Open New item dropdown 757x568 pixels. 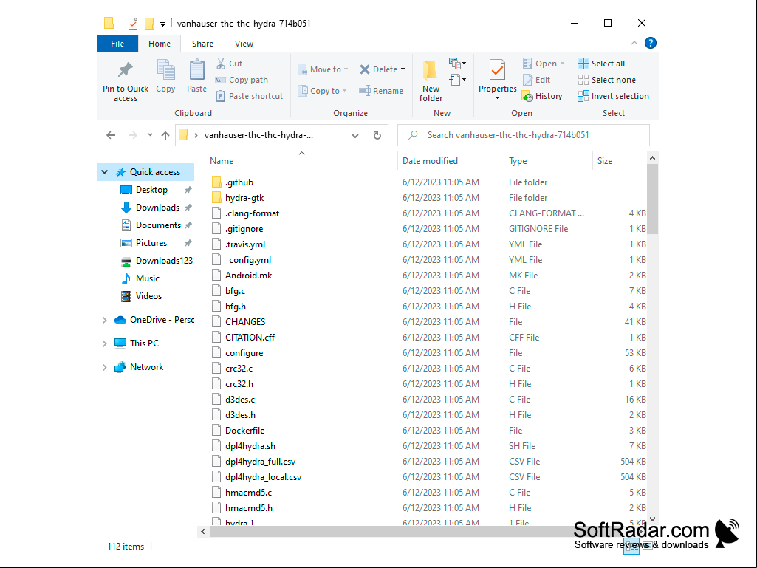pyautogui.click(x=457, y=64)
